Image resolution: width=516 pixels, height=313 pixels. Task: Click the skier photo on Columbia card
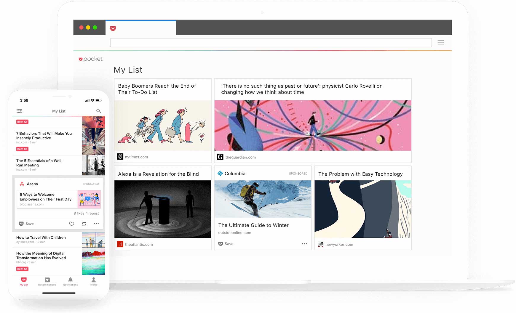click(x=263, y=199)
